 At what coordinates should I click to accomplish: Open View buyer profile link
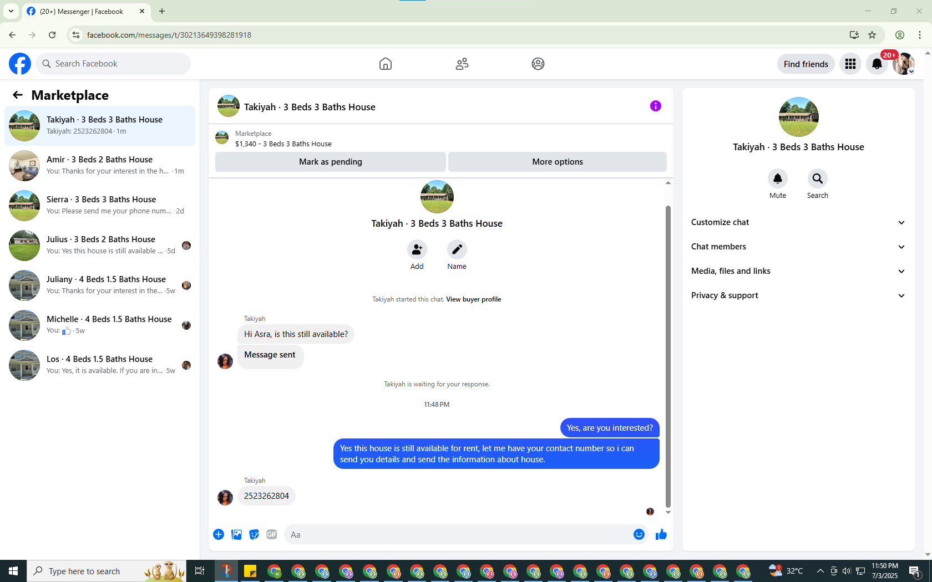(473, 299)
